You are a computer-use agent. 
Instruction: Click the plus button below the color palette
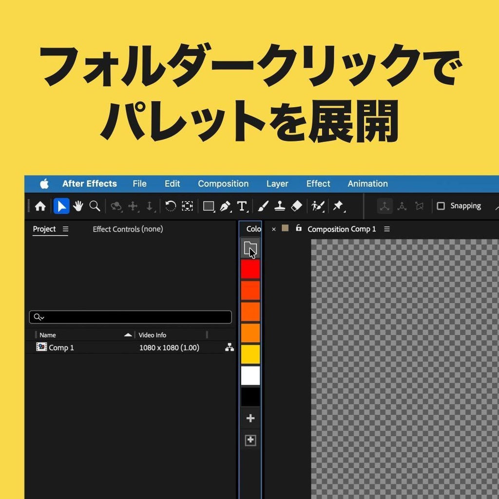click(x=250, y=418)
